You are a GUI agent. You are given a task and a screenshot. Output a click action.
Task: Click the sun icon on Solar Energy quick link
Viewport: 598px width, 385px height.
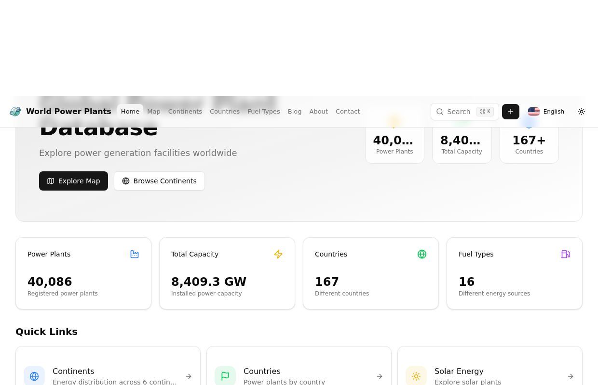(x=416, y=375)
